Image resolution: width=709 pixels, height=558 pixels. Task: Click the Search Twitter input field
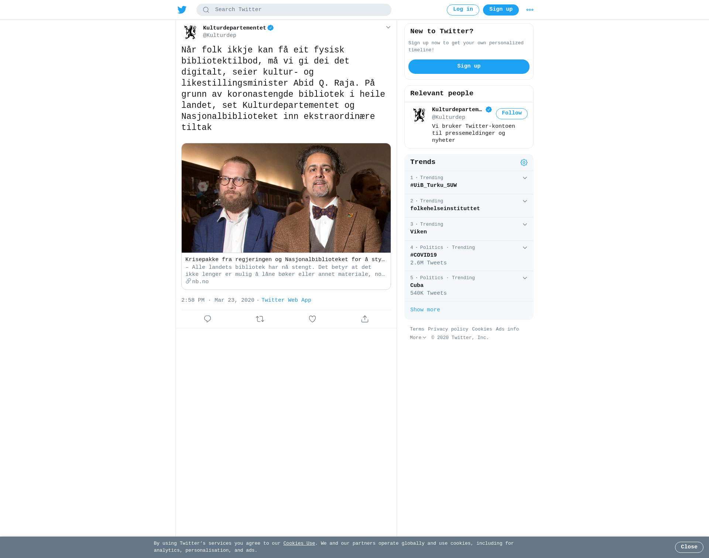click(x=294, y=10)
